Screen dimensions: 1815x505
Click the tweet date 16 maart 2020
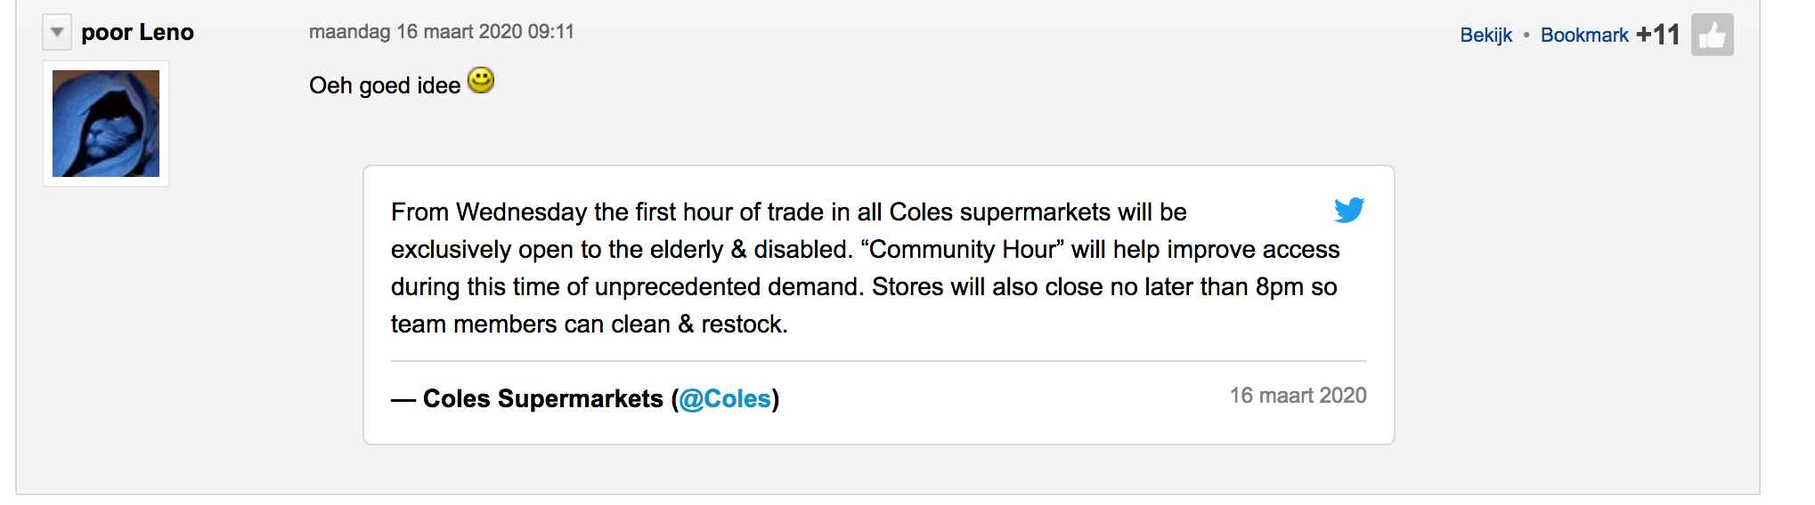[1298, 396]
